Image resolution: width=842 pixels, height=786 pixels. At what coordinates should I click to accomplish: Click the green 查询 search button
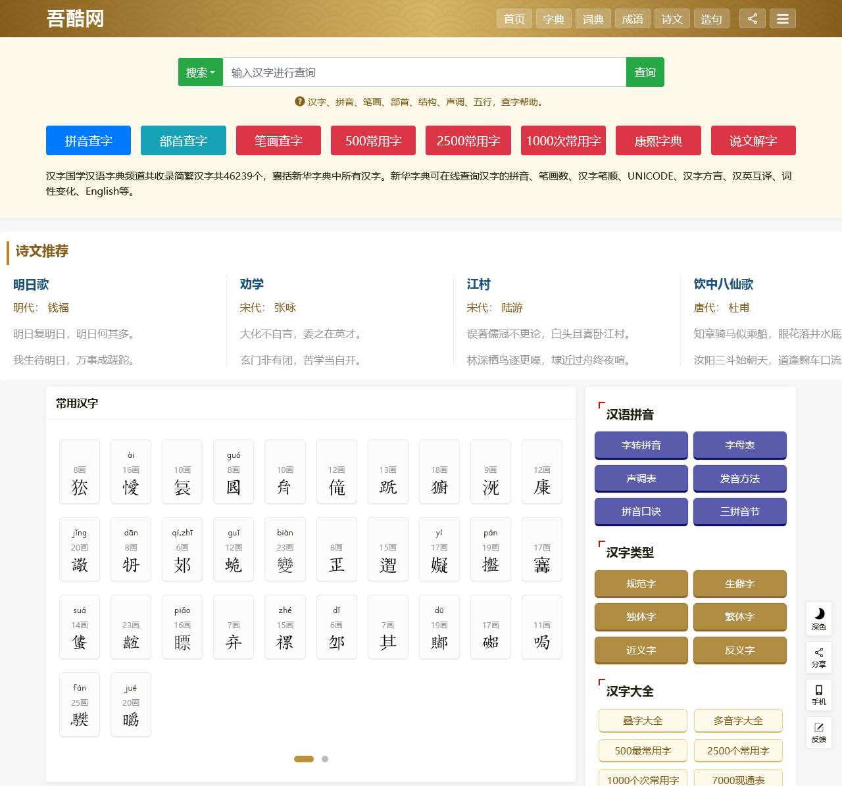645,72
